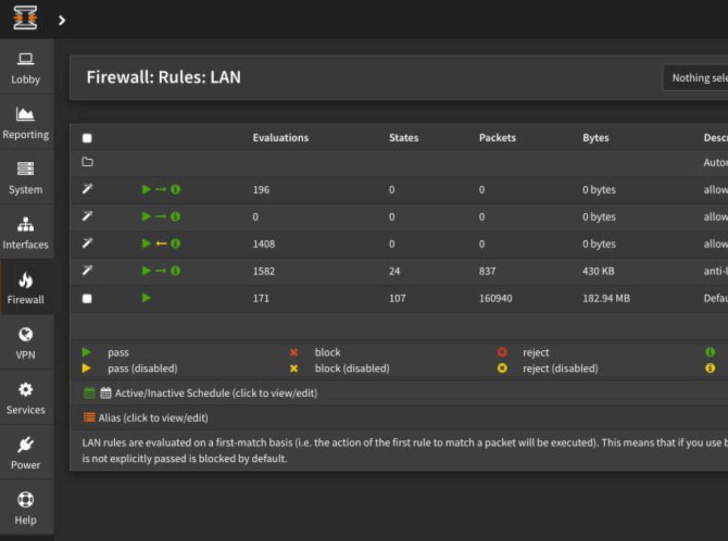Open the Power sidebar section
Screen dimensions: 728x541
point(26,453)
